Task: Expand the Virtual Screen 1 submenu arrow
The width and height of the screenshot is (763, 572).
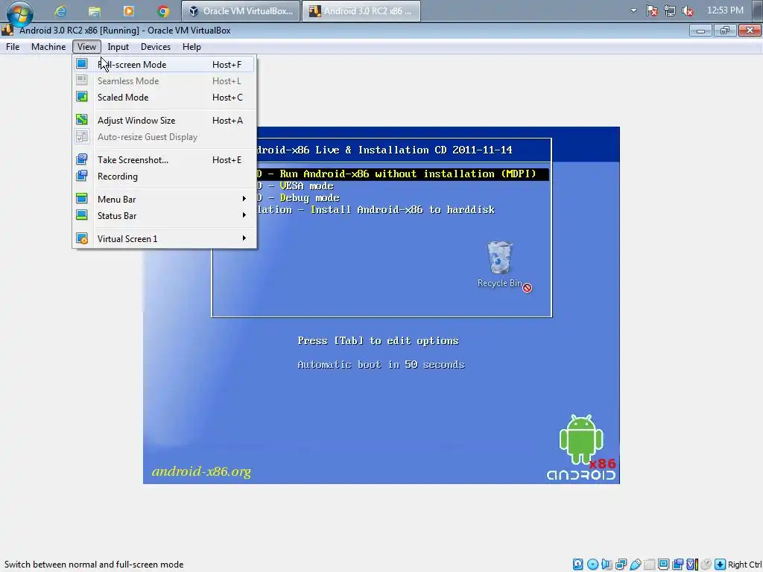Action: click(x=244, y=238)
